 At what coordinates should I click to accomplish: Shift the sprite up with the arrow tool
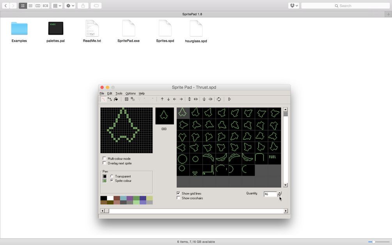coord(162,99)
